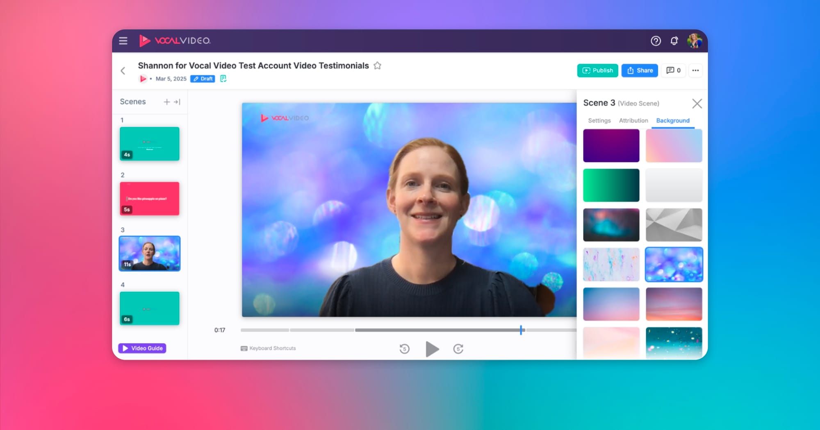Click the help question mark icon
Screen dimensions: 820x430
click(656, 41)
